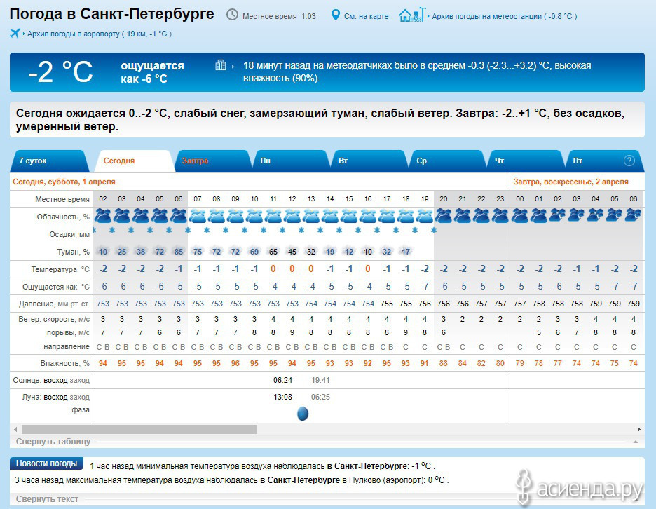Open 'Архив погоды на метеостанции' link
The height and width of the screenshot is (509, 656).
[504, 16]
